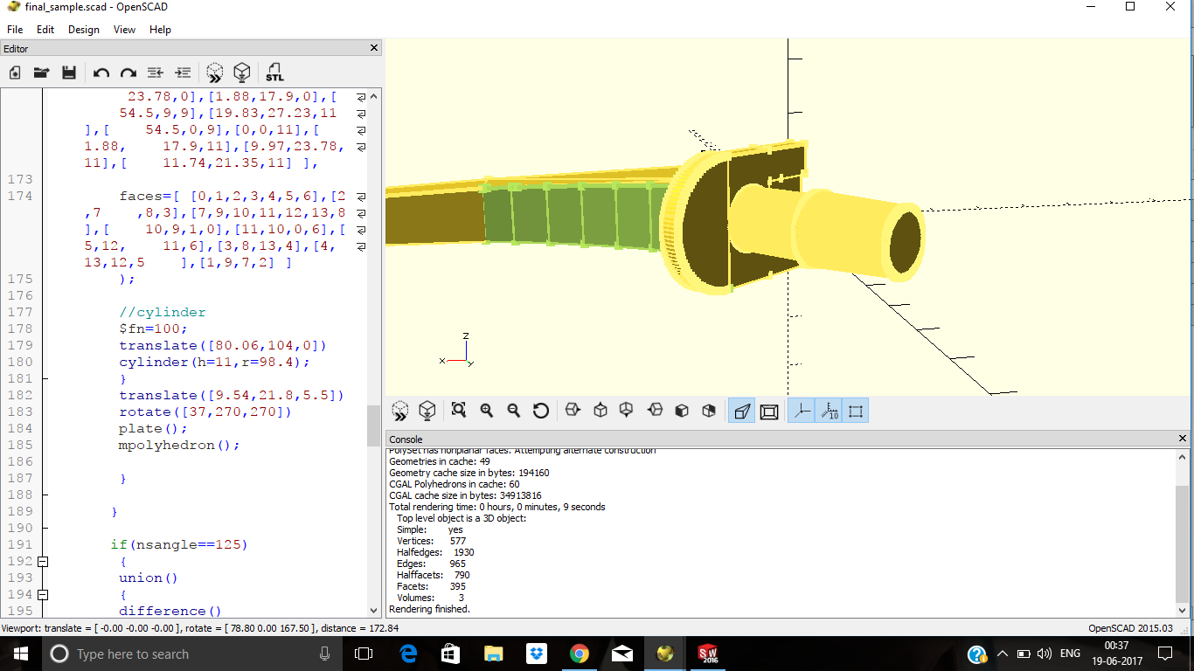Toggle visibility of the coordinate axes

pyautogui.click(x=801, y=410)
